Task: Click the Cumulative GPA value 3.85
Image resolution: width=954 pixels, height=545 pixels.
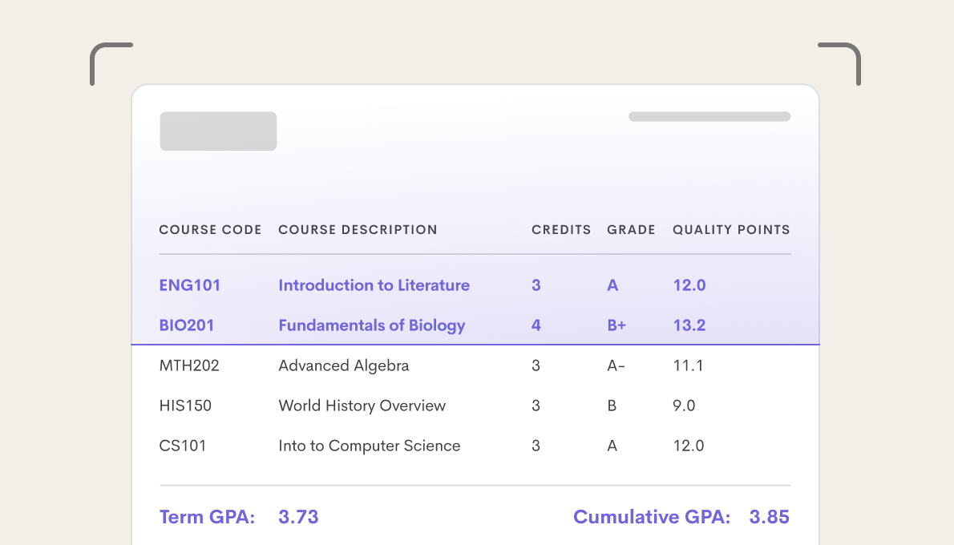Action: 770,517
